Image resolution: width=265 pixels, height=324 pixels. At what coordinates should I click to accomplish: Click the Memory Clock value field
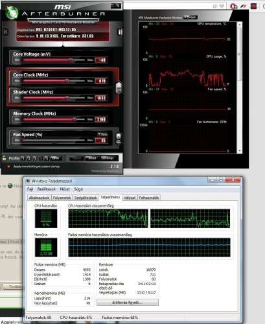[x=101, y=119]
